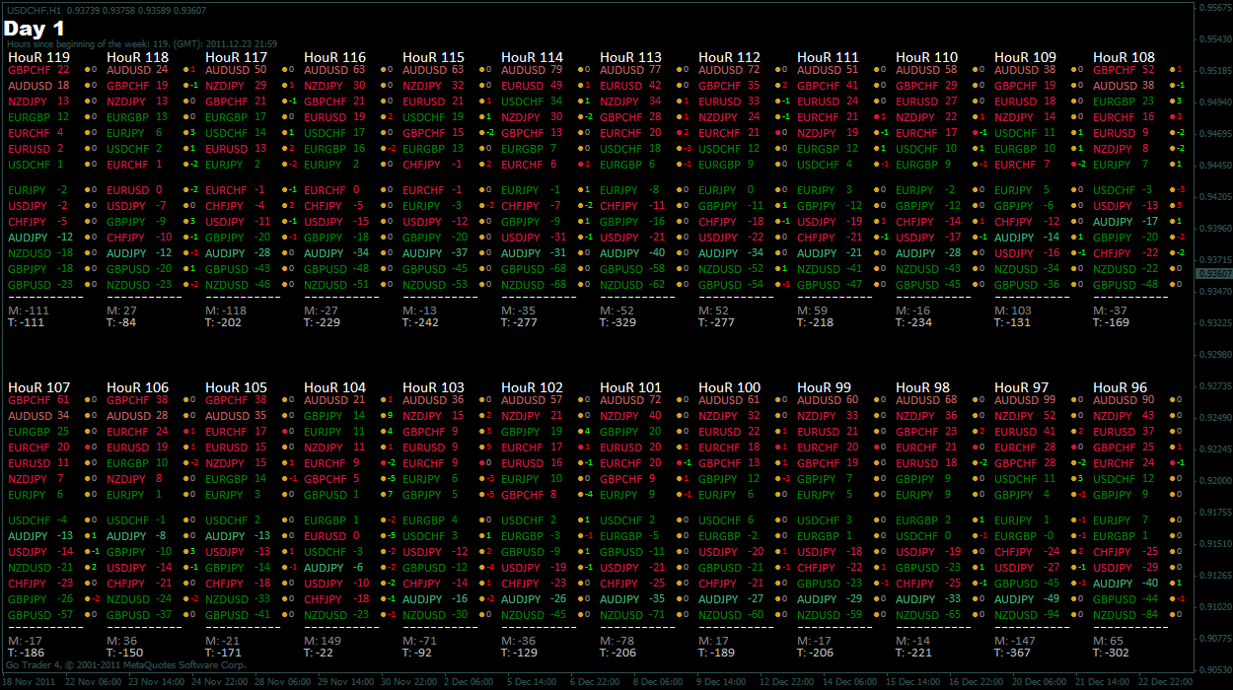Select the 'HouR 107' column header
Viewport: 1233px width, 690px height.
(x=38, y=388)
